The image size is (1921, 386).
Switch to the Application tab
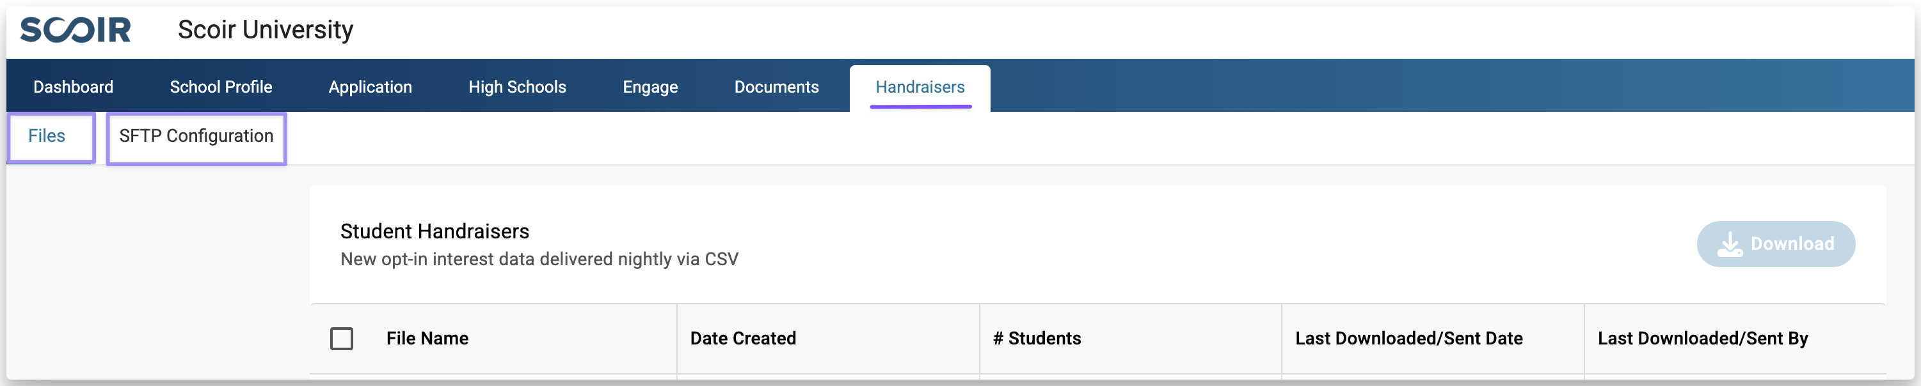tap(370, 87)
